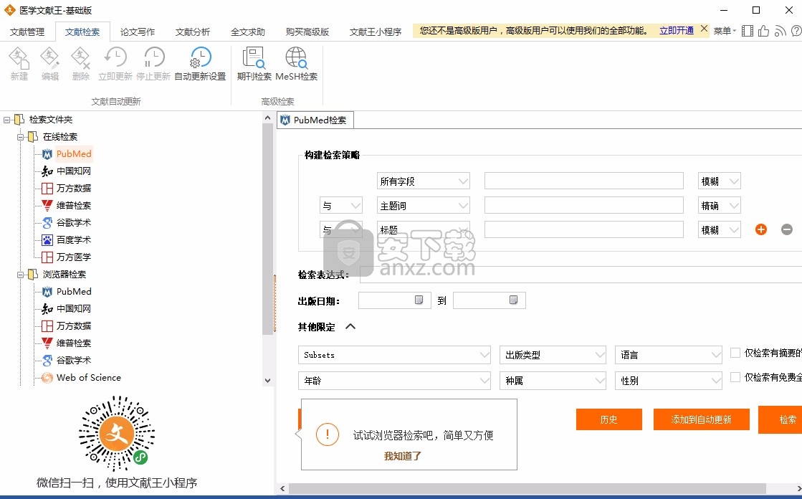
Task: Select PubMed under 在线检索
Action: 74,154
